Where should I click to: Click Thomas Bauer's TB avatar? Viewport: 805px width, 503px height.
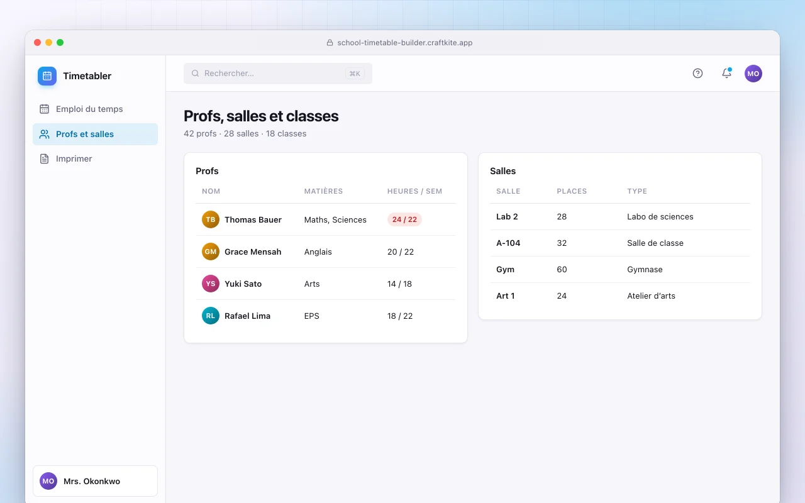click(x=211, y=219)
